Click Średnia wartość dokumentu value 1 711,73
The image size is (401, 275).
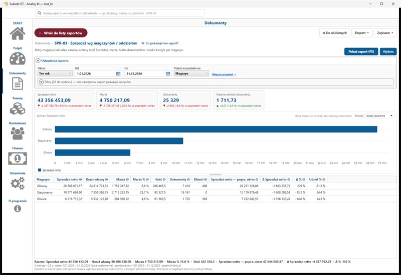226,100
